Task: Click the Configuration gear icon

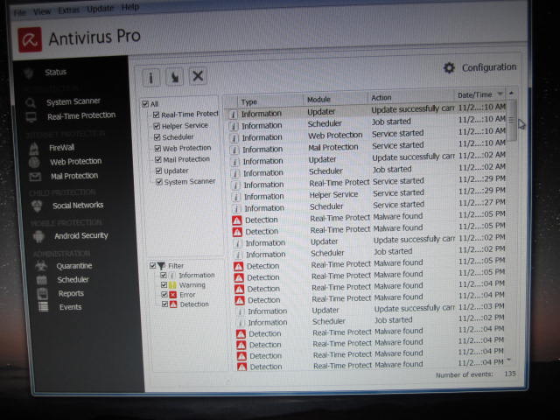Action: tap(449, 67)
